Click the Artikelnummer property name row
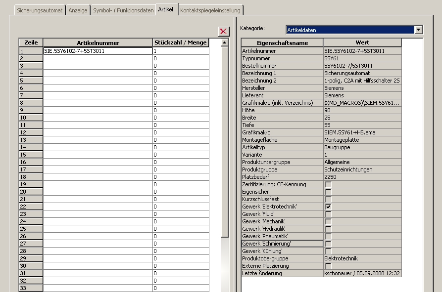Image resolution: width=442 pixels, height=292 pixels. click(x=282, y=51)
